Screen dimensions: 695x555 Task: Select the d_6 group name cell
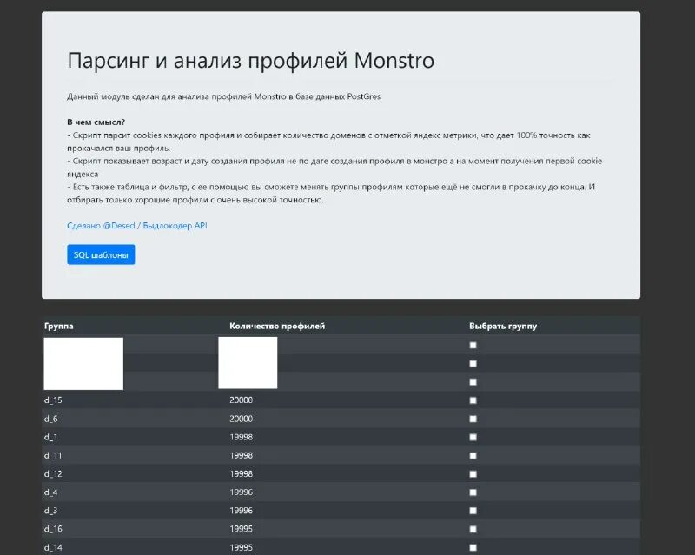coord(51,419)
